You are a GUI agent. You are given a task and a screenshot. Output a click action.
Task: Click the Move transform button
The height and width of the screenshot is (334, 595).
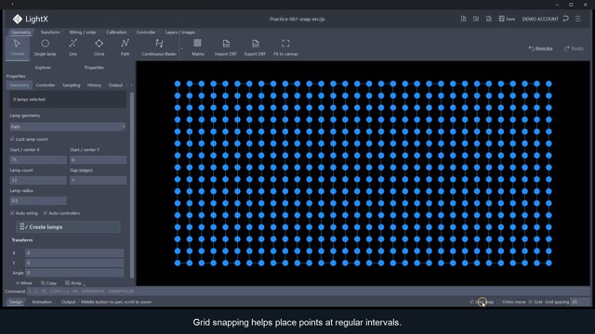point(23,283)
